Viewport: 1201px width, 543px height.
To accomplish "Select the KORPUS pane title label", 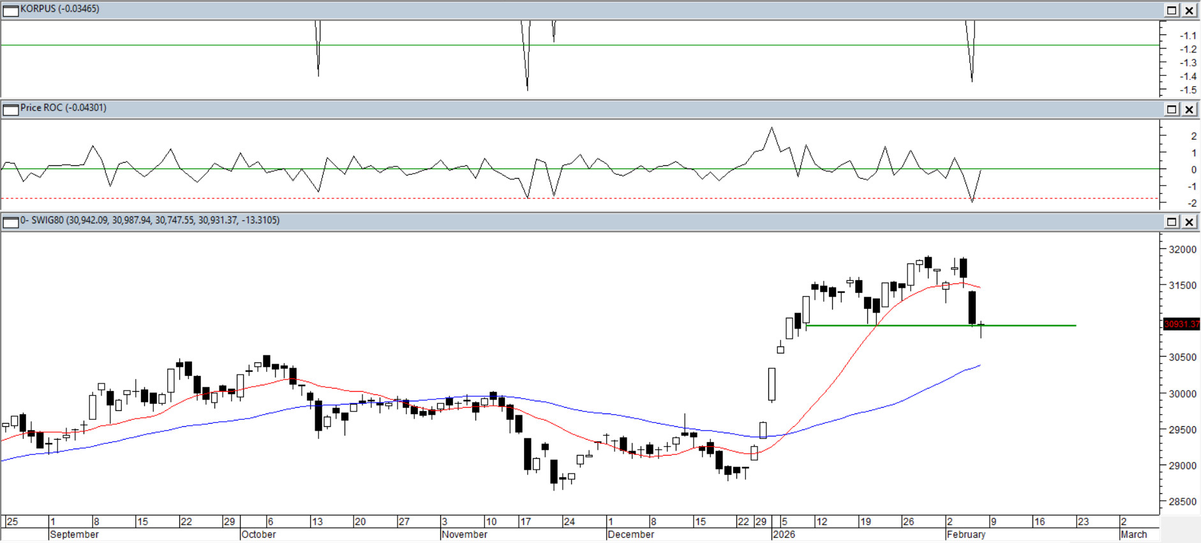I will click(60, 9).
